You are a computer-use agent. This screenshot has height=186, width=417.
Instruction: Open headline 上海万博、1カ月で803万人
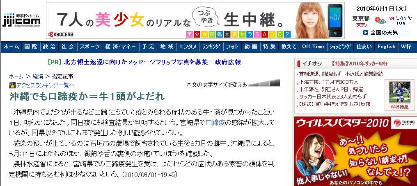click(328, 82)
